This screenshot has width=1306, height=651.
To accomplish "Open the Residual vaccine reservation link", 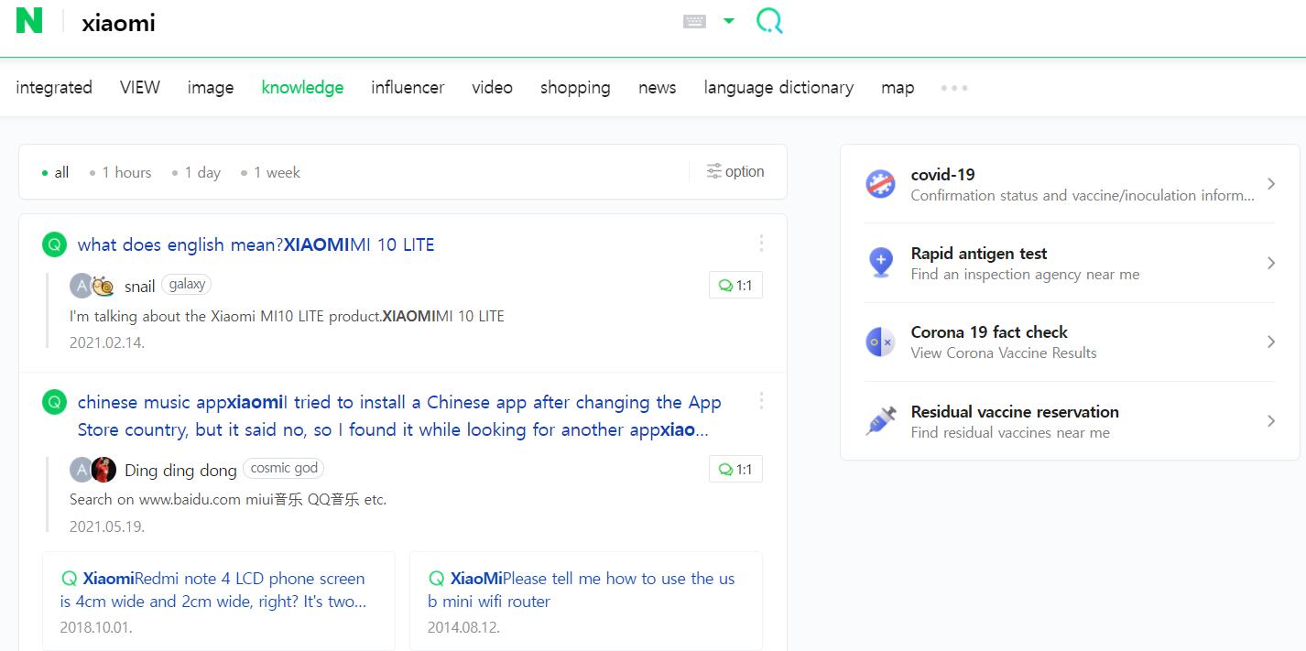I will (x=1015, y=421).
